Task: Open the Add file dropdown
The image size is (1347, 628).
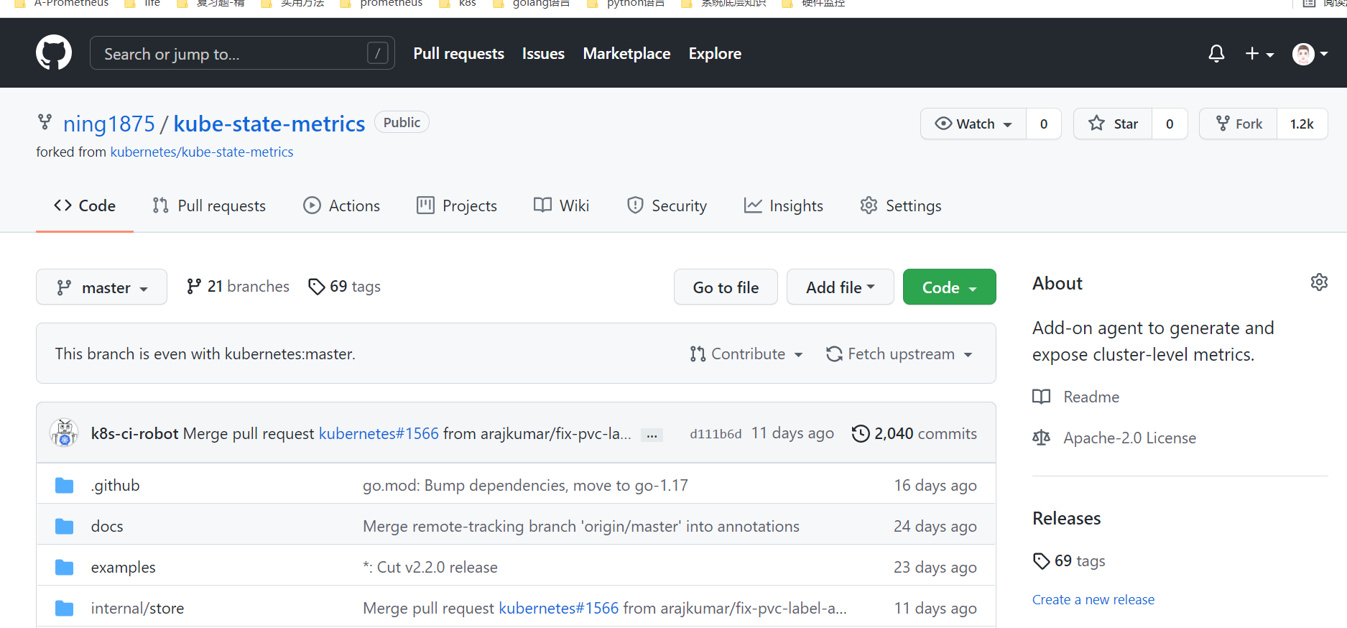Action: [x=840, y=287]
